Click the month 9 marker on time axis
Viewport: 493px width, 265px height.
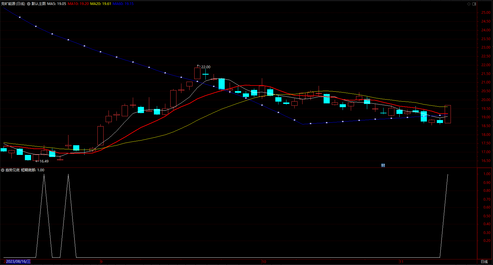101,261
